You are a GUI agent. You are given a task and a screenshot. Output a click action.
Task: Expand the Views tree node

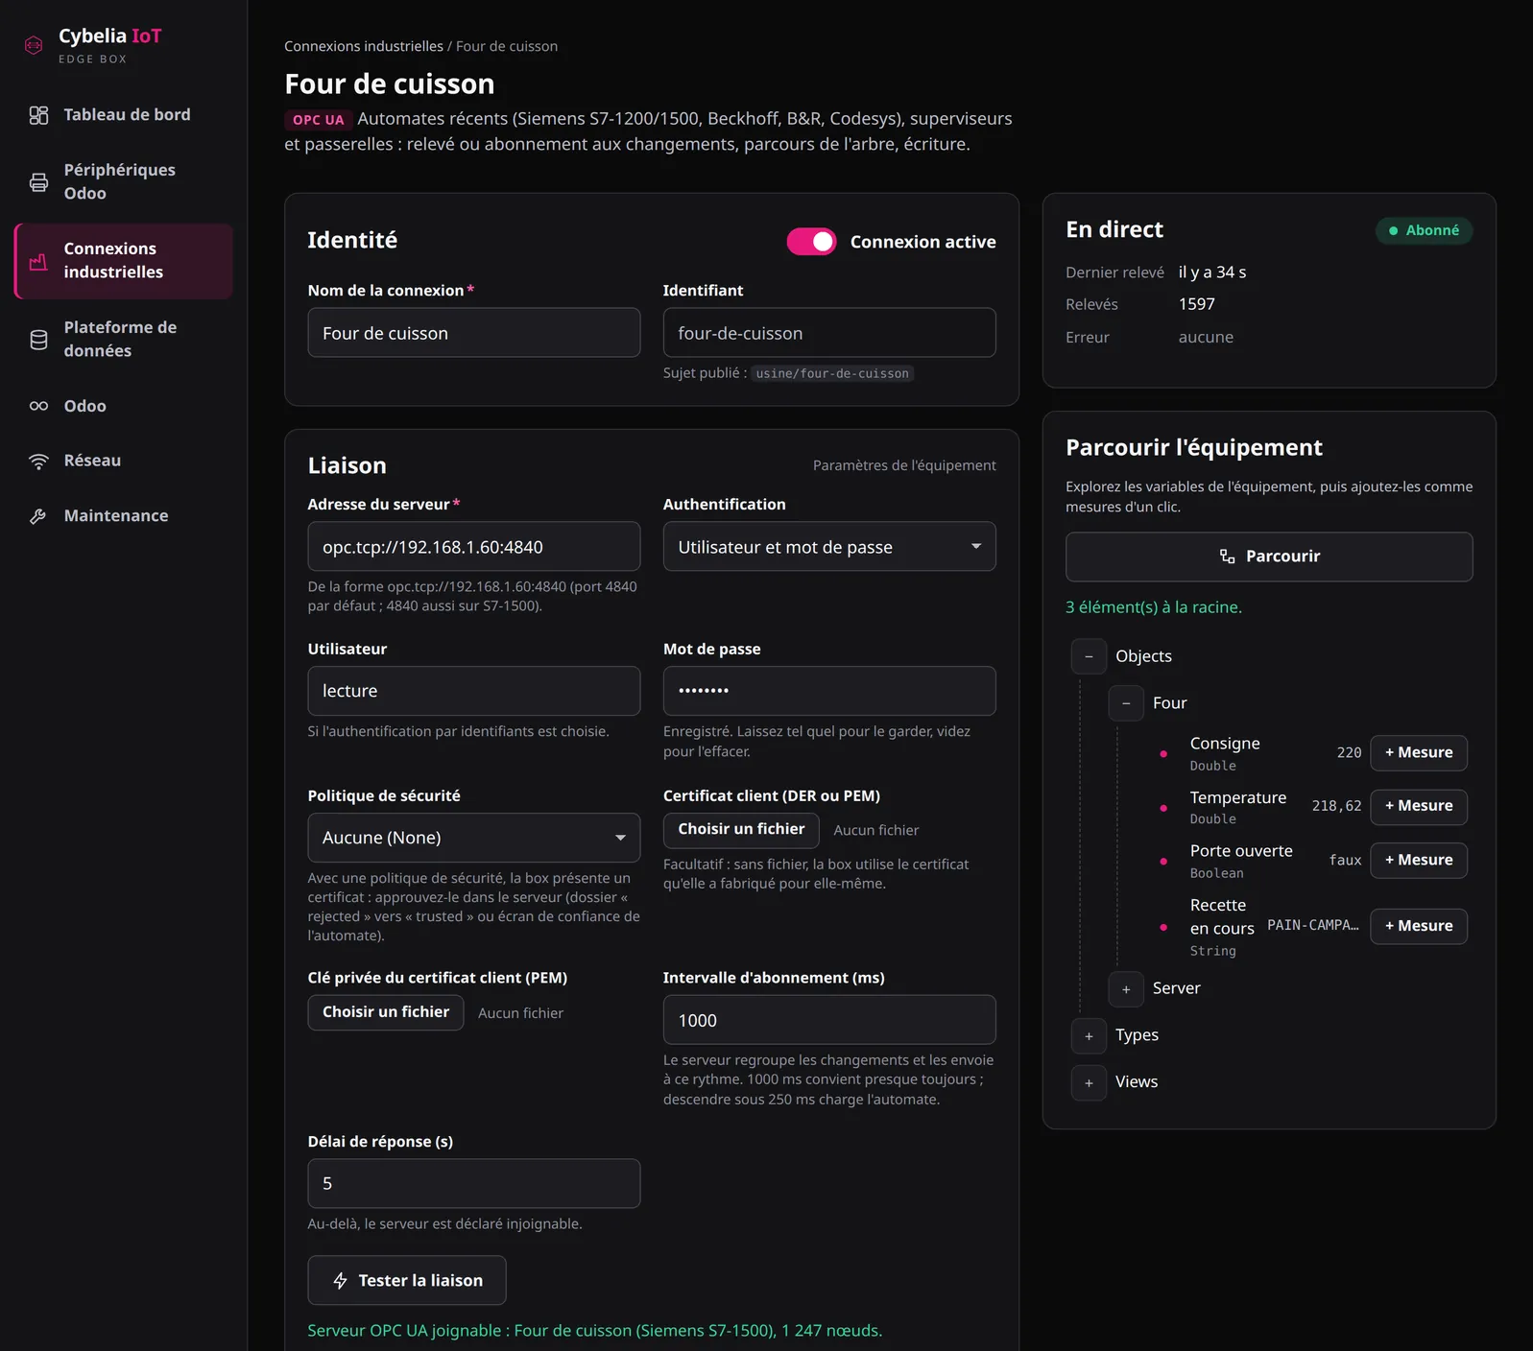click(x=1089, y=1083)
